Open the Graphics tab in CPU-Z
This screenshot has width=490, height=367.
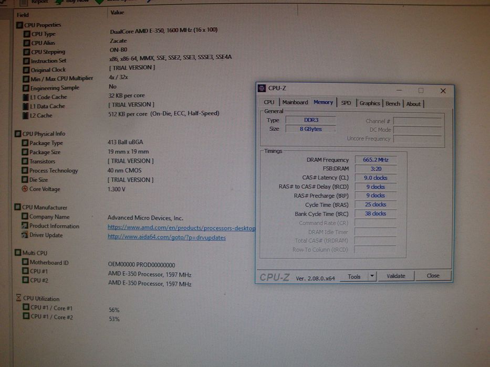[370, 103]
